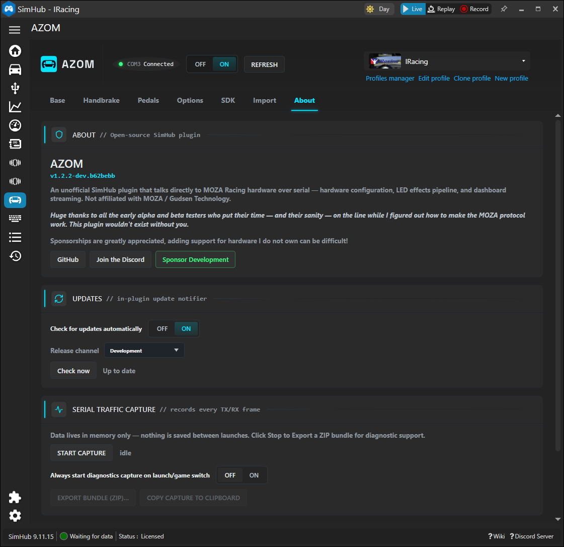
Task: Turn the AZOM plugin ON
Action: click(x=224, y=64)
